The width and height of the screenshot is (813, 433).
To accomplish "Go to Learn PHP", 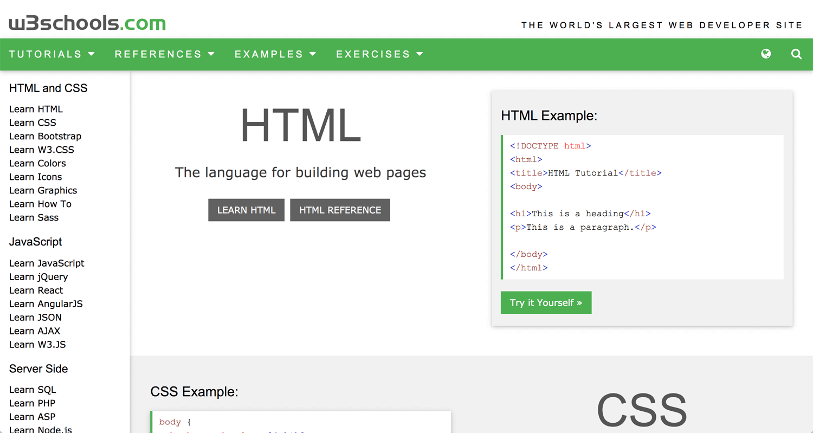I will (x=32, y=403).
